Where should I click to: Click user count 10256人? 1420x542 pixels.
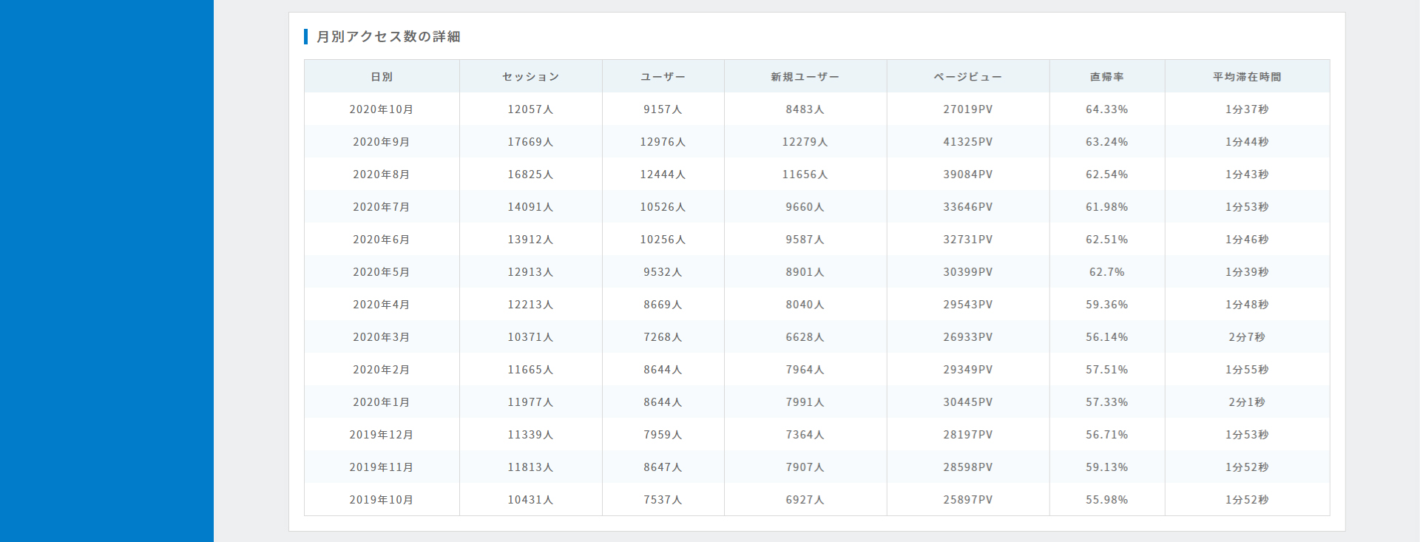663,240
